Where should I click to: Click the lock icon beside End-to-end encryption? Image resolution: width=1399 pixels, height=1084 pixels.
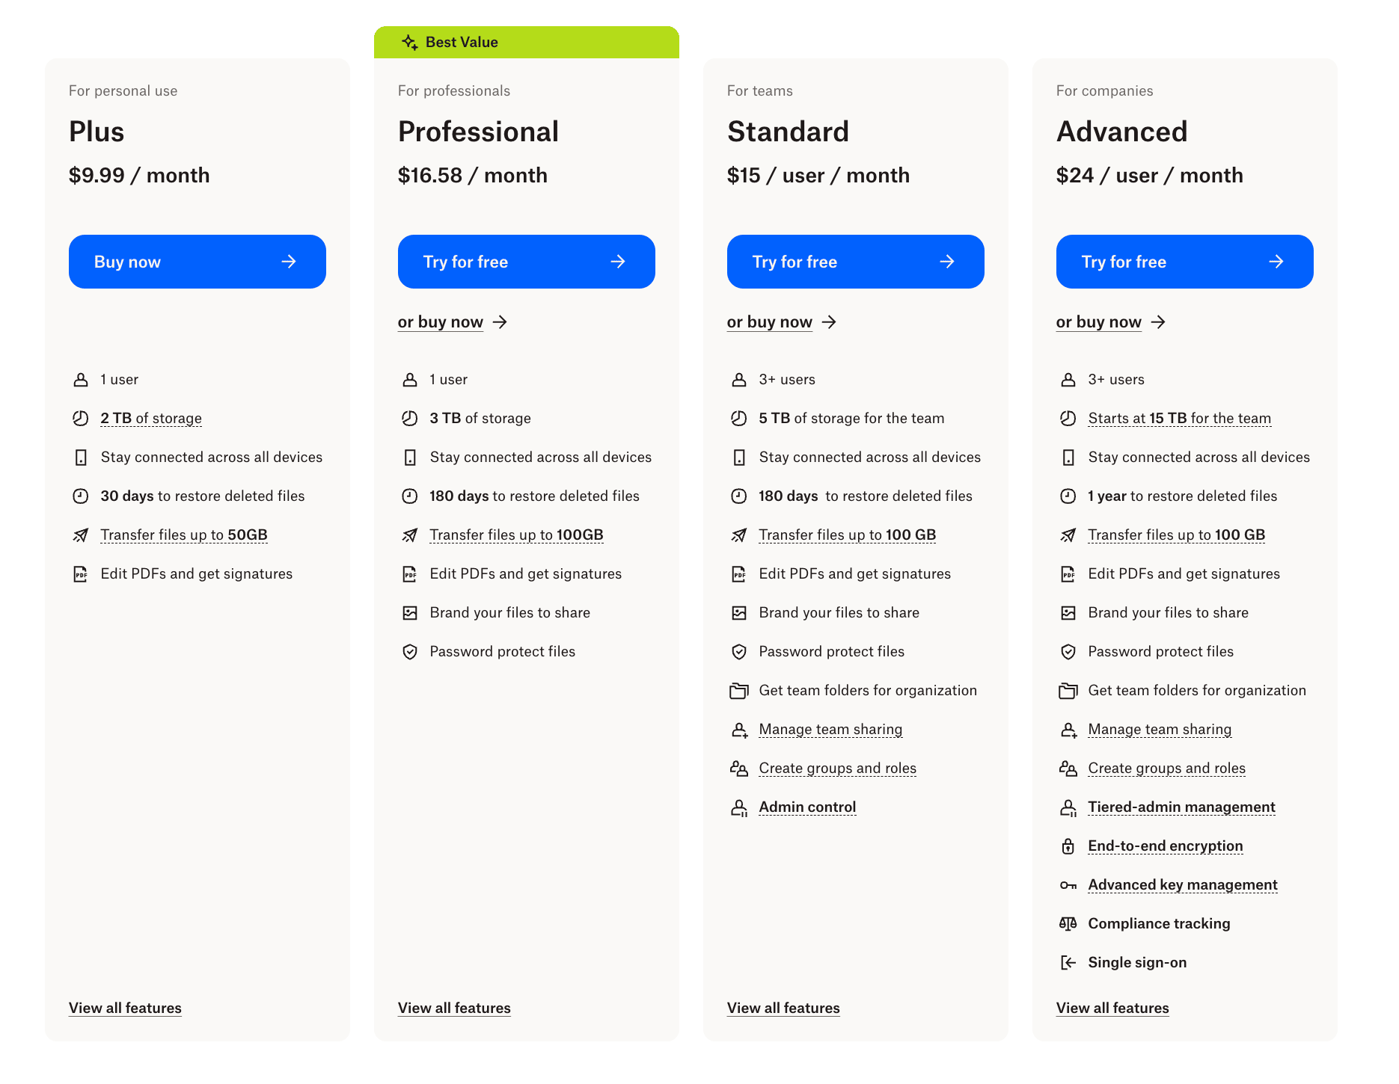point(1068,846)
